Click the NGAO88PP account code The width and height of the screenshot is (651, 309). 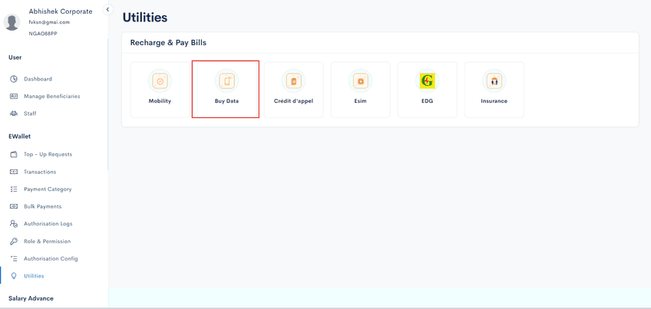[43, 34]
